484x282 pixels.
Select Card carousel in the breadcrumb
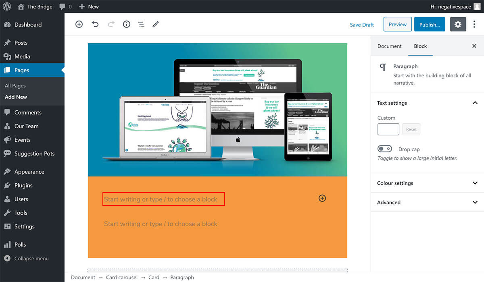[122, 277]
